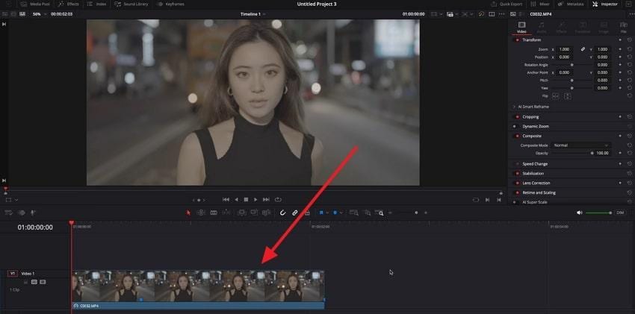This screenshot has width=635, height=314.
Task: Reset the Transform section
Action: 629,40
